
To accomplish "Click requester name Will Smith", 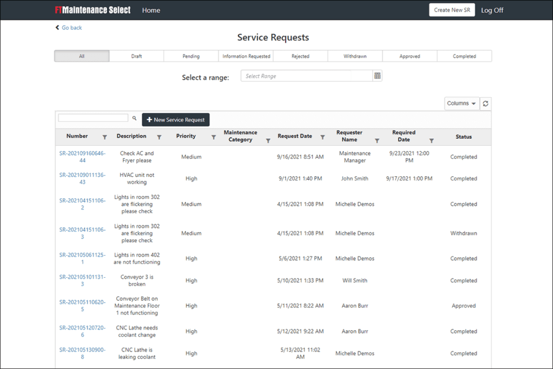I will pos(354,280).
